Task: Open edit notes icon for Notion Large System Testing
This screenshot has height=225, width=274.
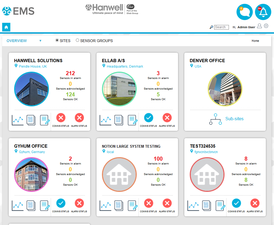Action: click(x=133, y=205)
